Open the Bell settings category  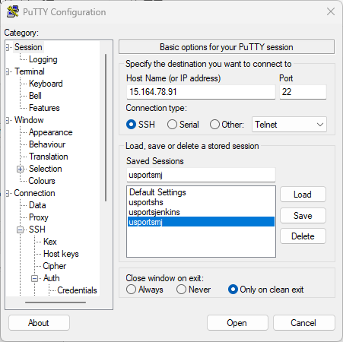tap(35, 96)
